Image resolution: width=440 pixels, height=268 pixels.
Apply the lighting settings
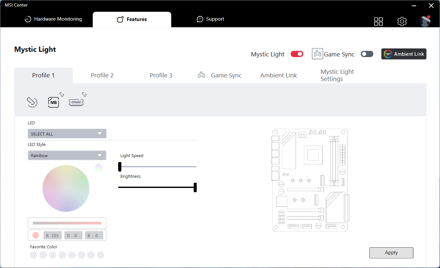point(391,253)
